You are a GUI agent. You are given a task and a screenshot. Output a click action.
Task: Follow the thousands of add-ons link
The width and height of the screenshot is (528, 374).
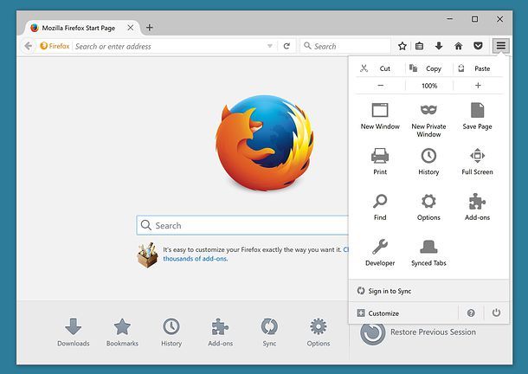(x=196, y=259)
